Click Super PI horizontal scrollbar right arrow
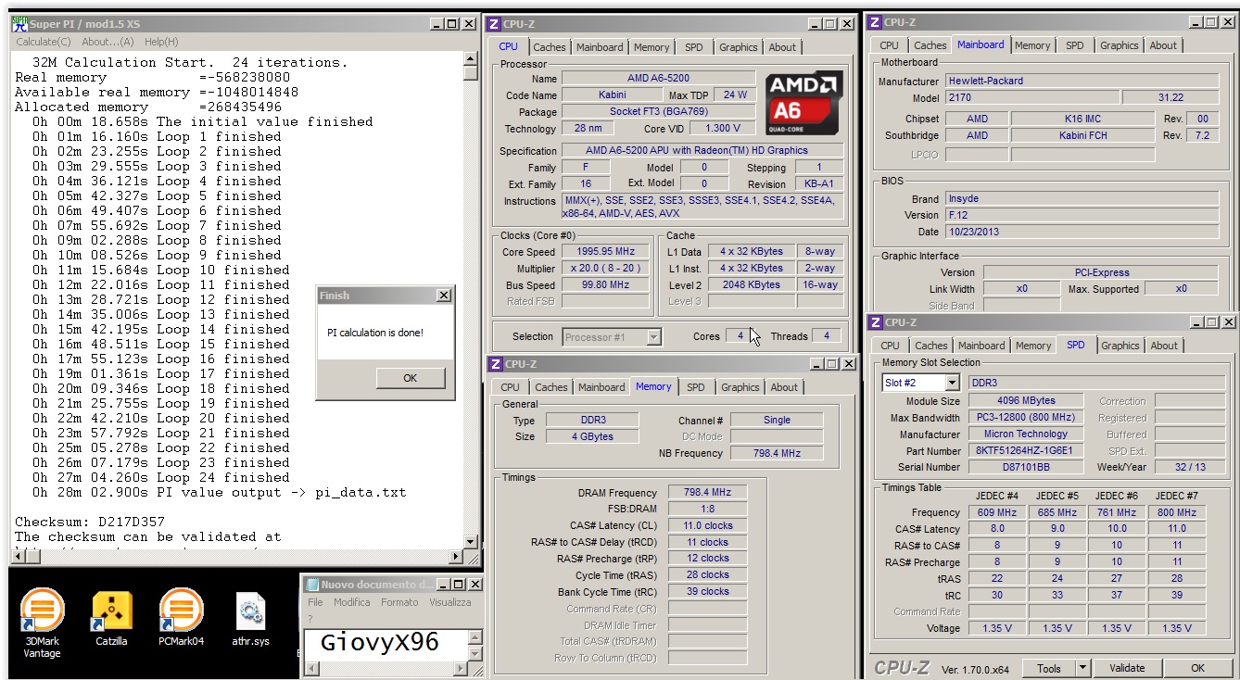This screenshot has height=680, width=1240. pyautogui.click(x=455, y=557)
